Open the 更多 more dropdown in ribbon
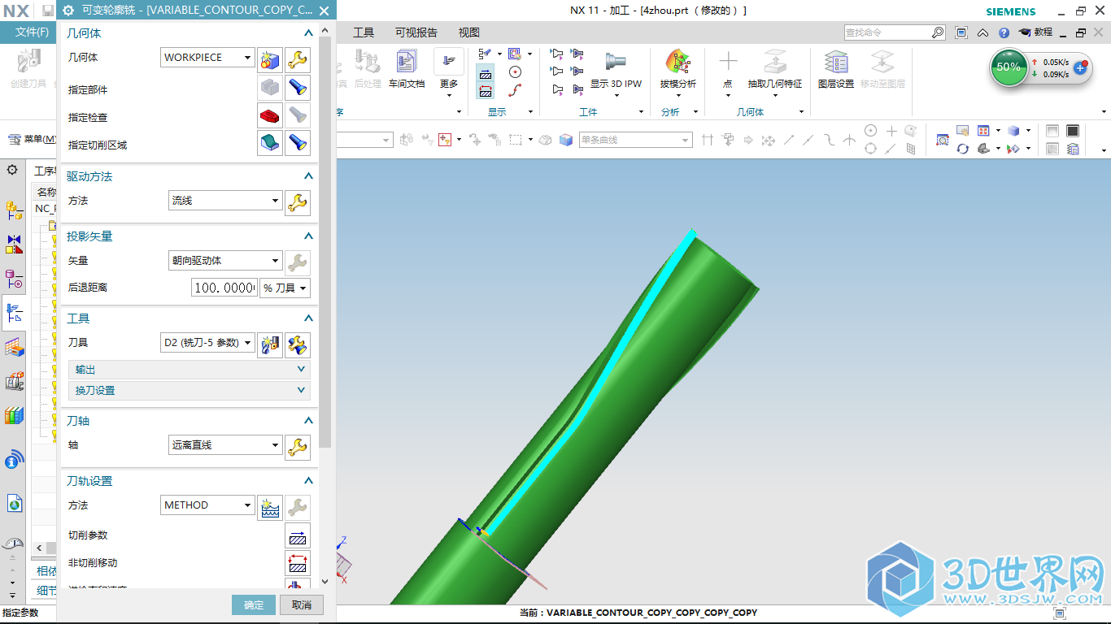The width and height of the screenshot is (1111, 624). click(x=449, y=73)
